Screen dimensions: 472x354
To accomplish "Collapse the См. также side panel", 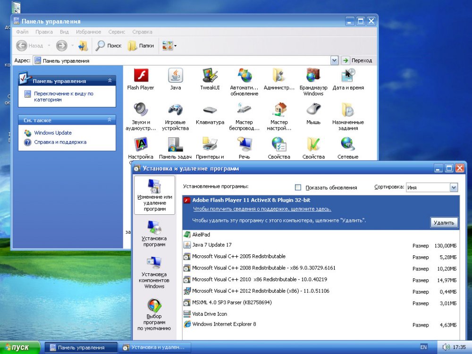I will (110, 120).
